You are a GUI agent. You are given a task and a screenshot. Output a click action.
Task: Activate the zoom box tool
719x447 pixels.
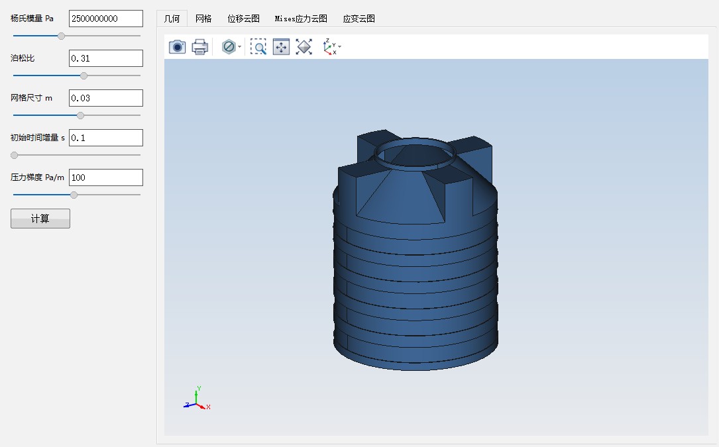coord(258,47)
